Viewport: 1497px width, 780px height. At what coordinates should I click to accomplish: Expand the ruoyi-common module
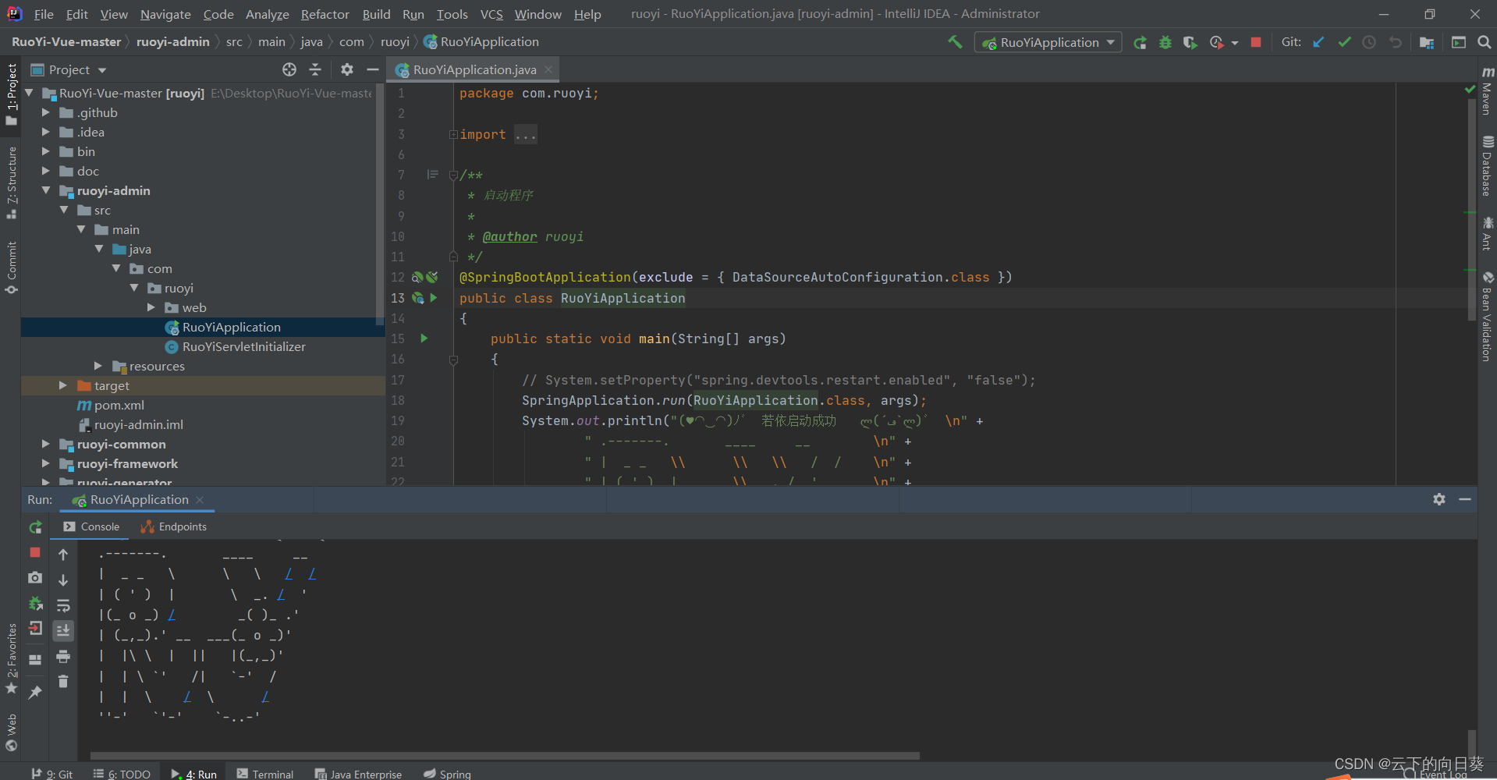45,444
